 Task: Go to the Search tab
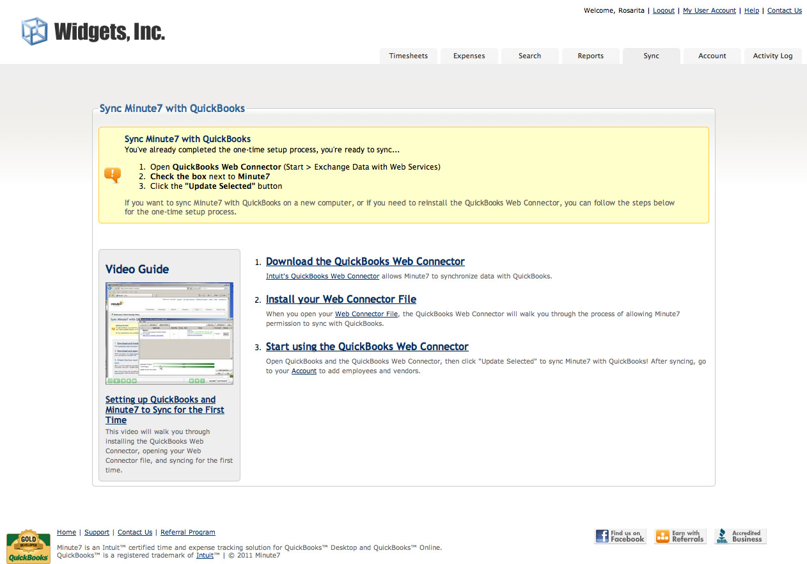click(x=530, y=56)
